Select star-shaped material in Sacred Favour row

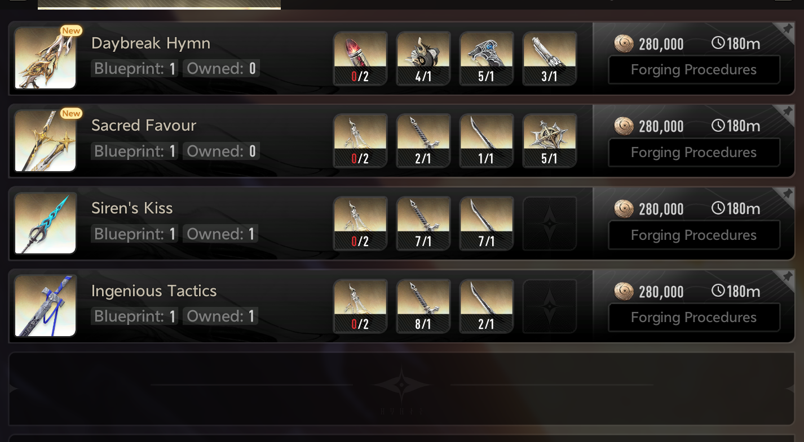click(x=550, y=141)
